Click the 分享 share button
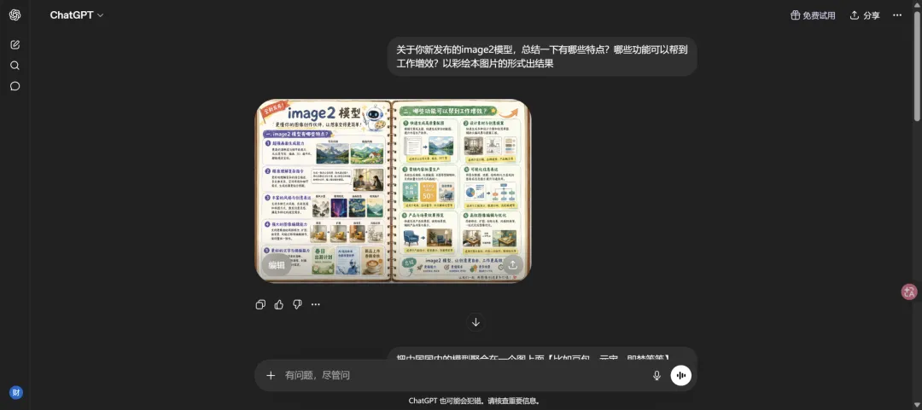 coord(865,15)
